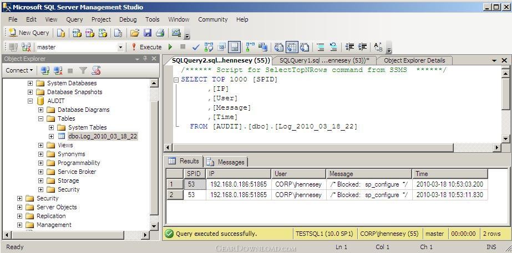Image resolution: width=512 pixels, height=253 pixels.
Task: Click the green Debug play icon
Action: 170,47
